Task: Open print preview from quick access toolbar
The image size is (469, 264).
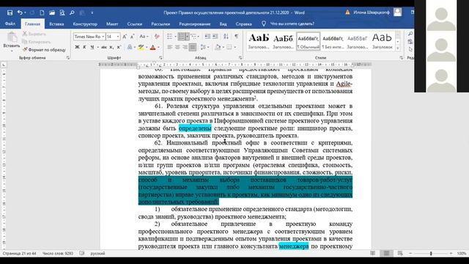Action: click(62, 12)
